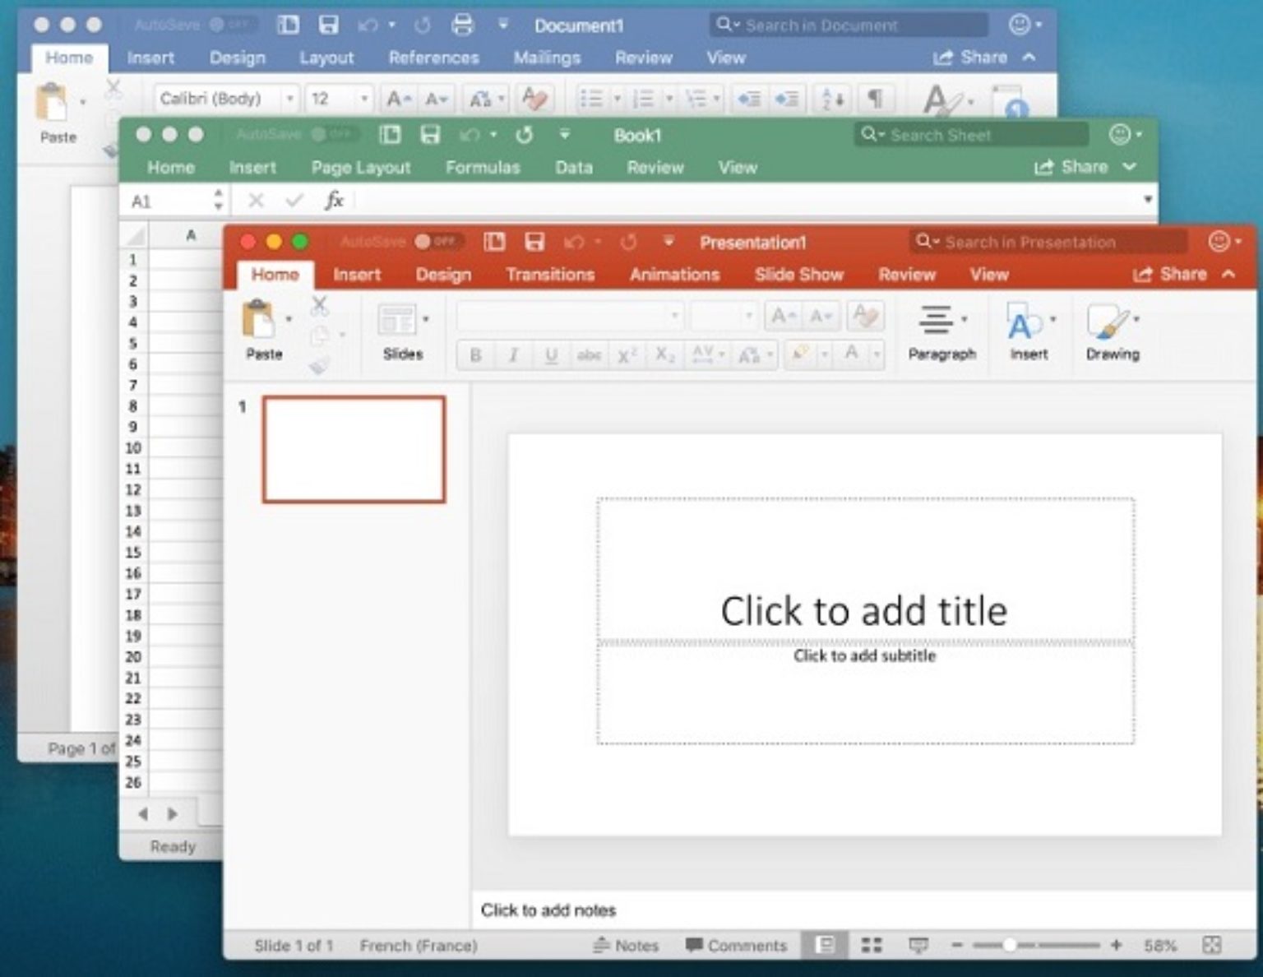The image size is (1263, 977).
Task: Click the Save icon in Excel title bar
Action: [x=430, y=134]
